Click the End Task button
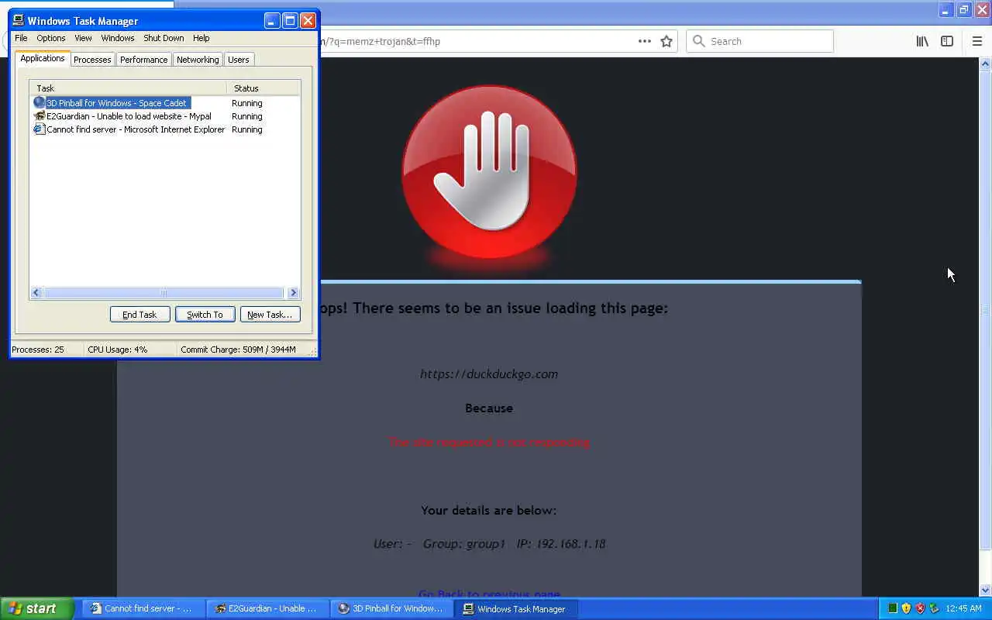Screen dimensions: 992x620 [x=139, y=314]
